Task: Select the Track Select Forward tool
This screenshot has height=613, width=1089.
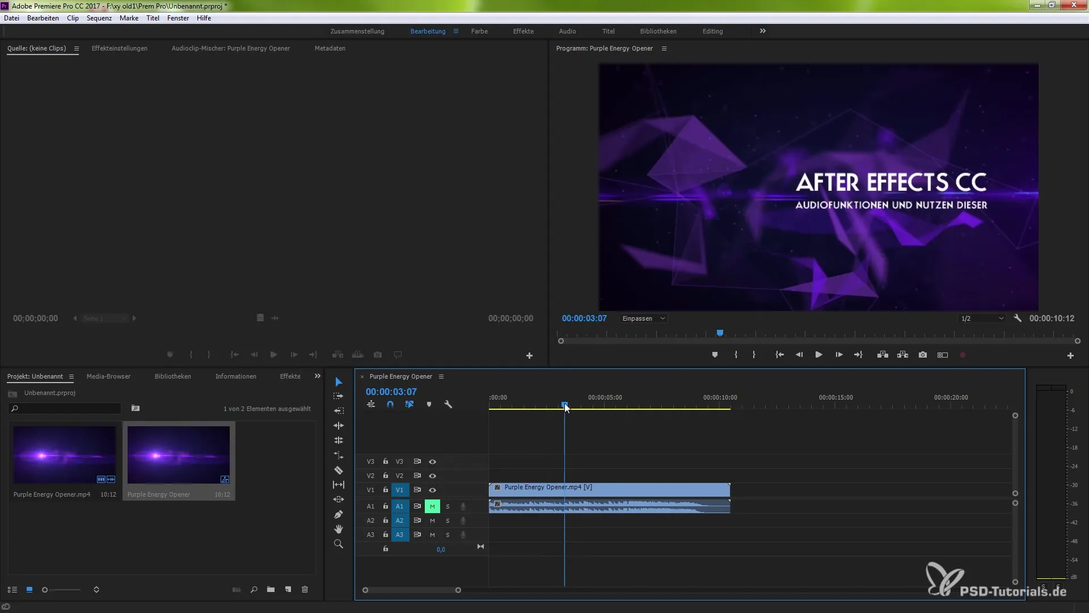Action: pyautogui.click(x=339, y=396)
